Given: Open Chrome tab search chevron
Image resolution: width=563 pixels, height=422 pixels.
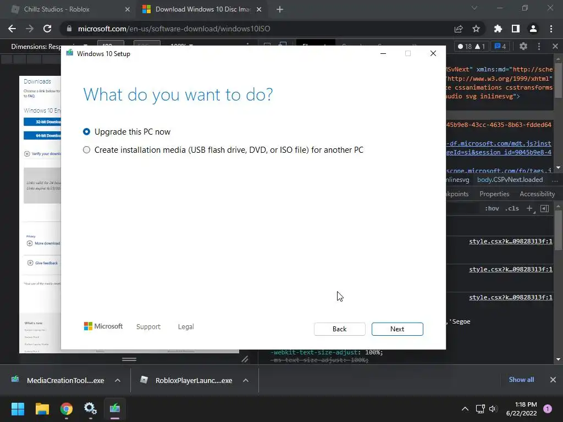Looking at the screenshot, I should pyautogui.click(x=474, y=8).
